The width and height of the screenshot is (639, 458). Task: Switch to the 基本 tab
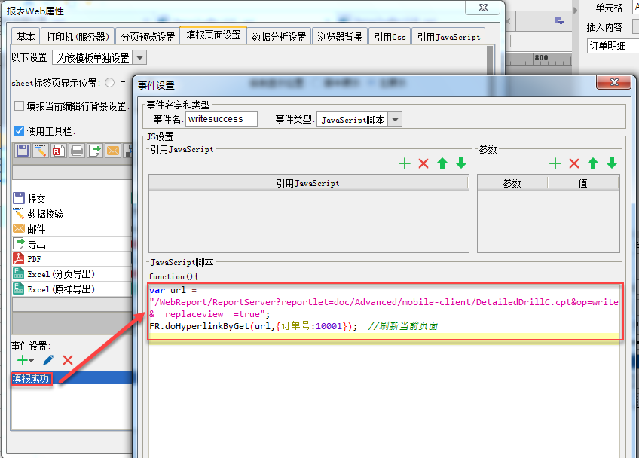(x=26, y=37)
